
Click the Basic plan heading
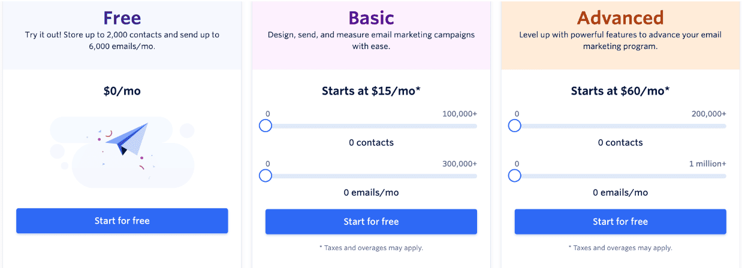pyautogui.click(x=371, y=17)
